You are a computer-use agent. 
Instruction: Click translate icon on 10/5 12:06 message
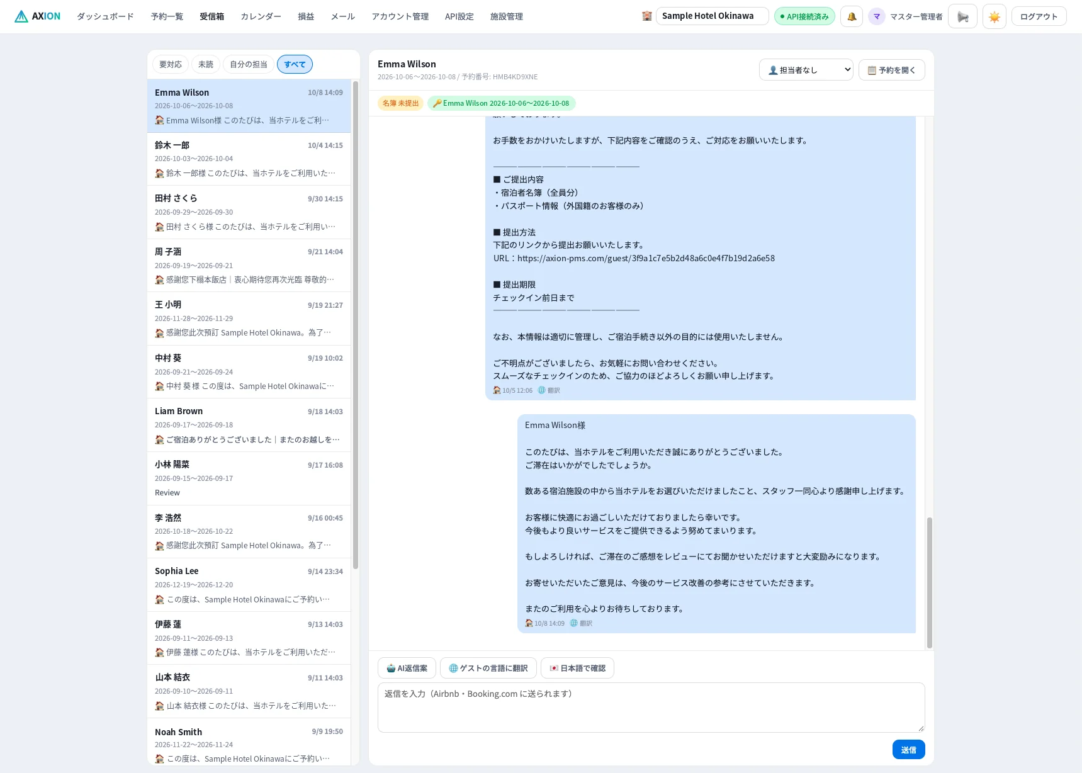(549, 390)
